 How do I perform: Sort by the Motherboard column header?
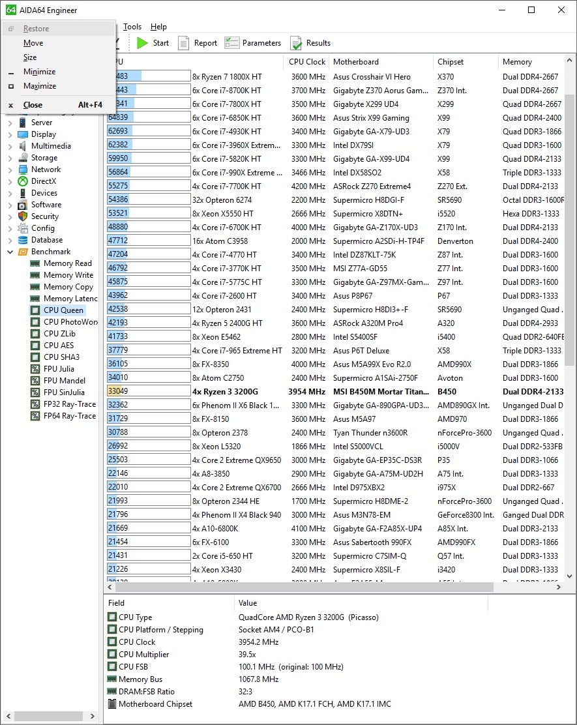point(381,62)
